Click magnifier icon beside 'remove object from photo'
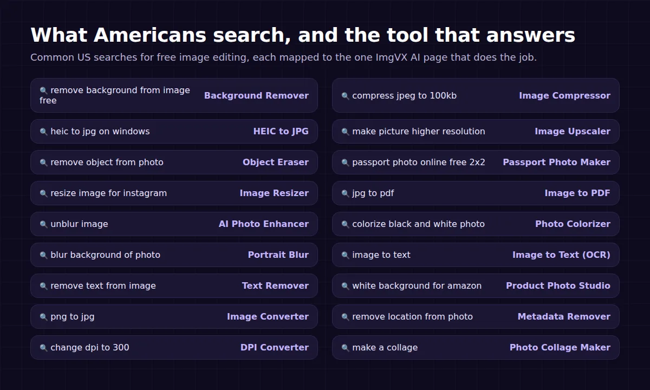Screen dimensions: 650x390 click(44, 162)
